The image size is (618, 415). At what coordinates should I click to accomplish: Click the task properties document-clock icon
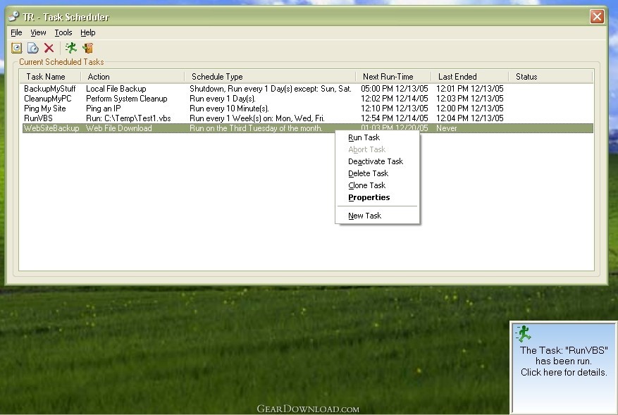point(32,48)
